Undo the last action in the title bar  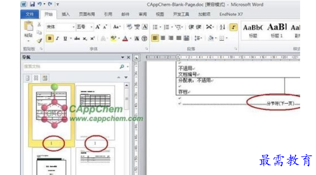pyautogui.click(x=40, y=4)
